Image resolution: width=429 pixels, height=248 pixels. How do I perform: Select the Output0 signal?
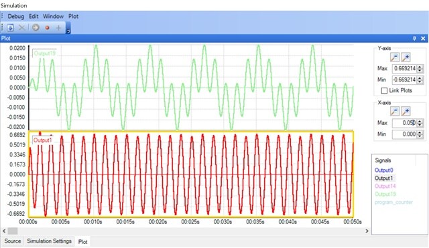383,170
